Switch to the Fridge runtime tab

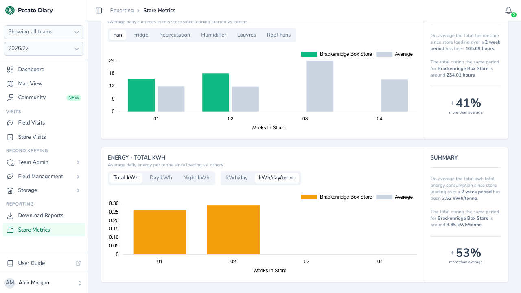[x=140, y=35]
